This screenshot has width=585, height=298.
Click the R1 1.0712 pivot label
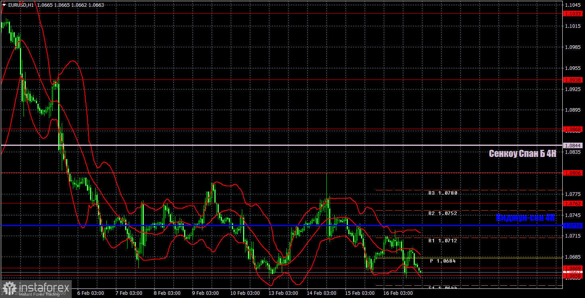coord(443,241)
